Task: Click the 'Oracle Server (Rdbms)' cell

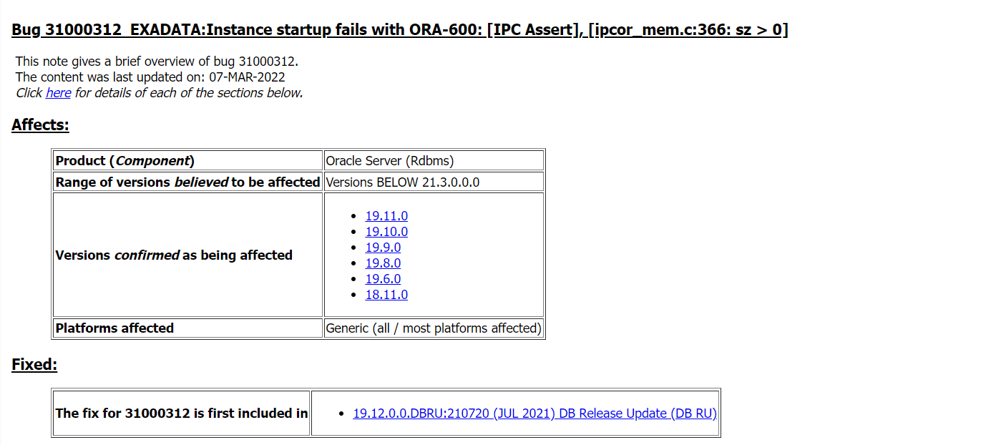Action: 434,160
